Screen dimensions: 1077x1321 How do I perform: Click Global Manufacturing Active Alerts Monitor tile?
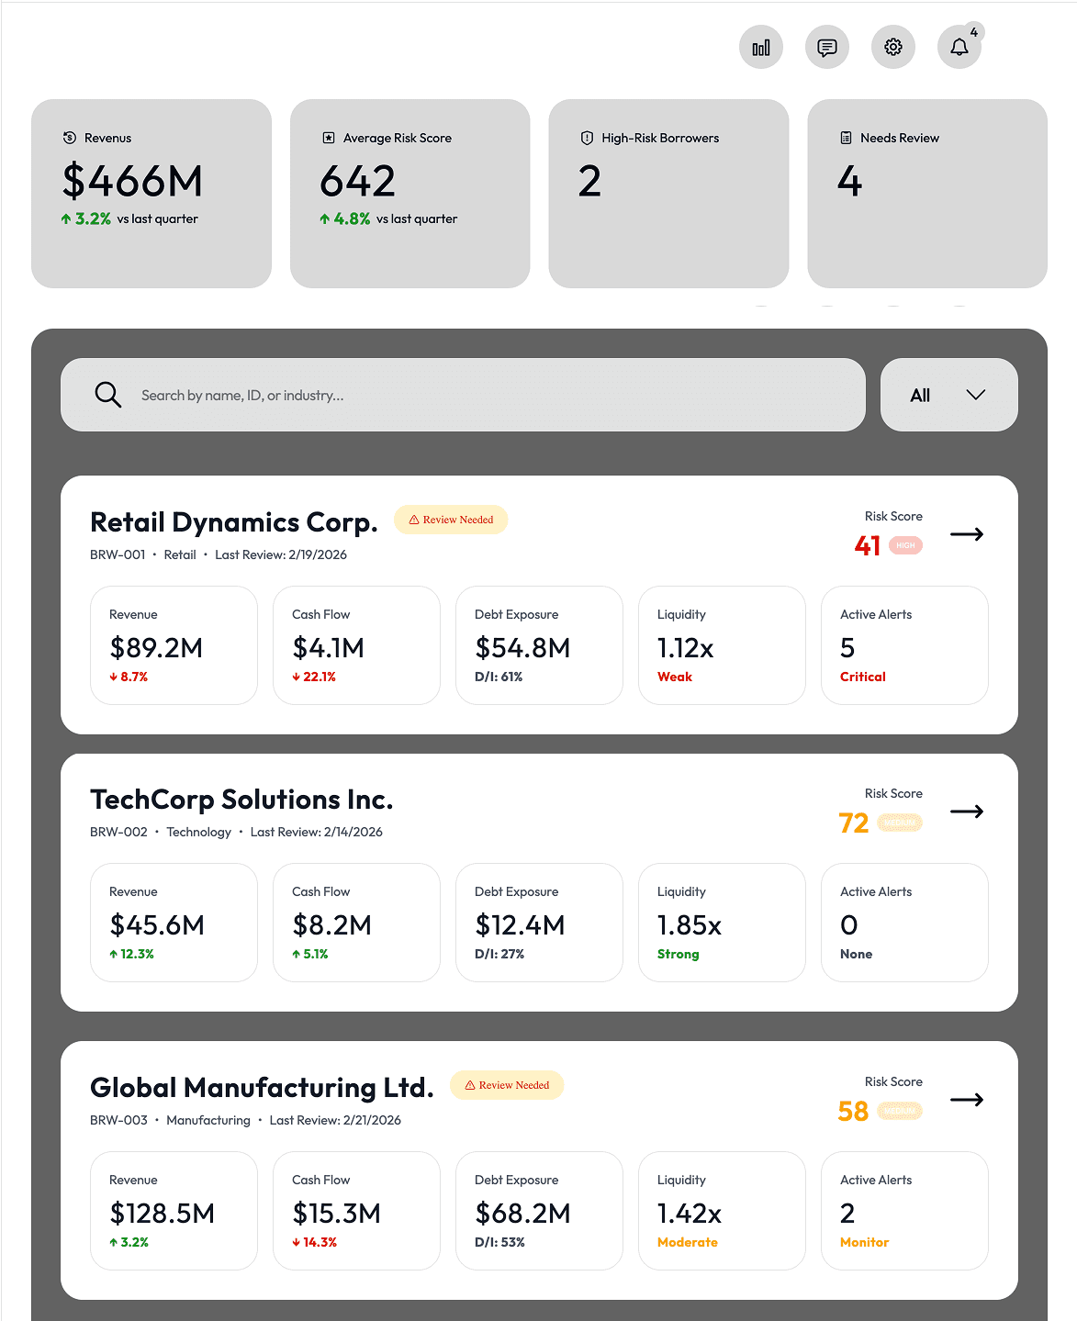tap(904, 1211)
